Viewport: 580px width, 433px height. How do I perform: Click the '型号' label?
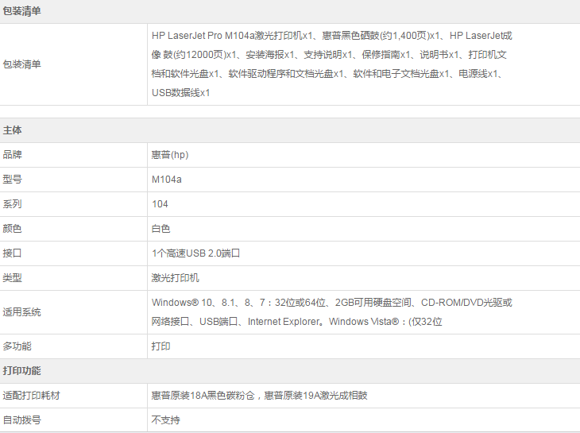tap(12, 180)
